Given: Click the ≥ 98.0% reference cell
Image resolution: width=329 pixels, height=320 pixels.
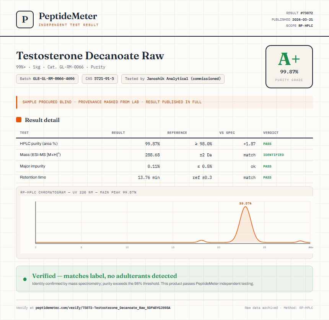Looking at the screenshot, I should (203, 144).
